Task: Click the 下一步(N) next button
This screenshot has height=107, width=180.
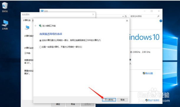Action: pos(109,100)
